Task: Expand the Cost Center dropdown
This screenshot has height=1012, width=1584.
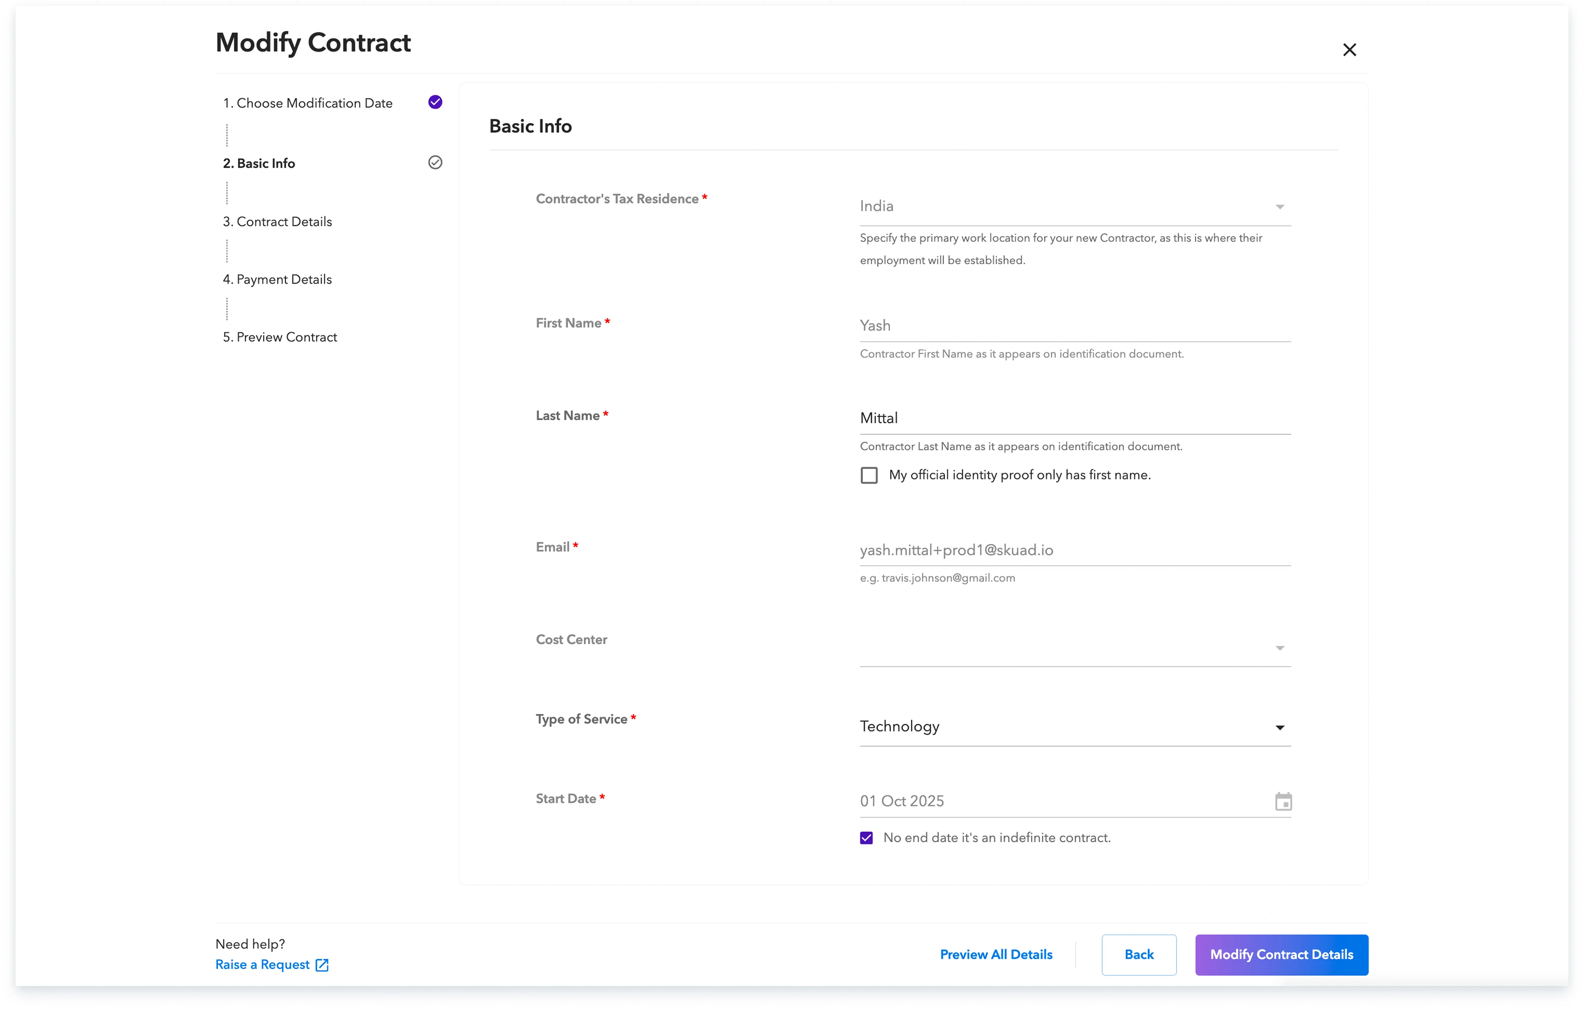Action: click(1280, 648)
